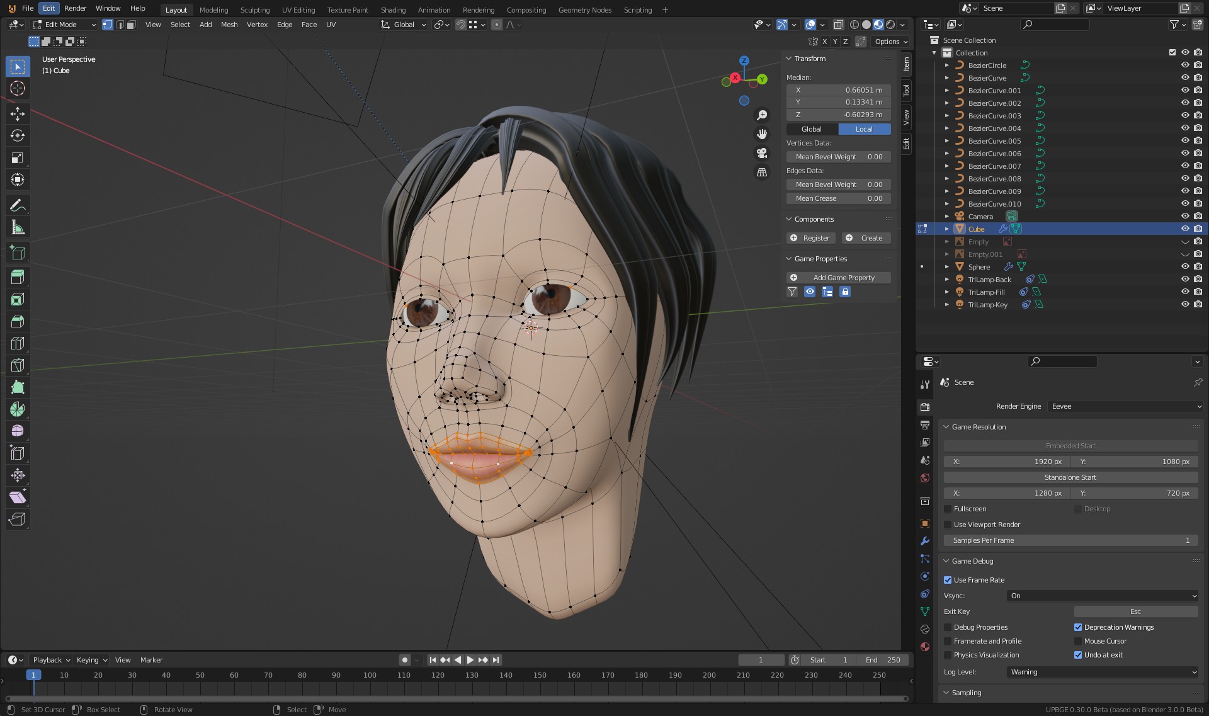Select the Measure tool
This screenshot has height=716, width=1209.
tap(18, 227)
